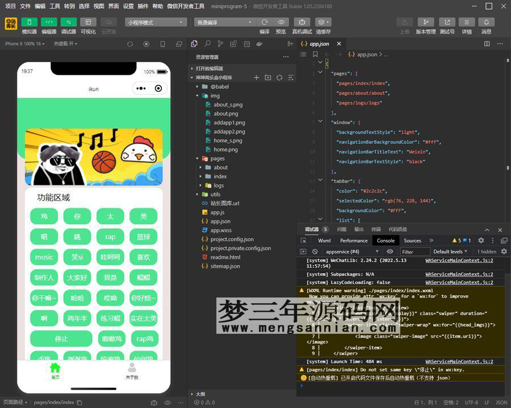
Task: Open the 小程序模式 mode dropdown
Action: point(156,22)
